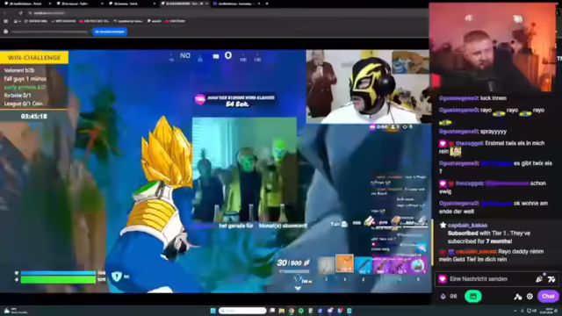Send message with purple Chat button
Image resolution: width=562 pixels, height=316 pixels.
point(548,297)
